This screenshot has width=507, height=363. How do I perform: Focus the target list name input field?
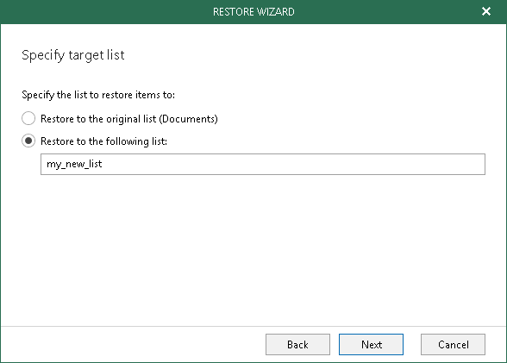click(x=263, y=164)
